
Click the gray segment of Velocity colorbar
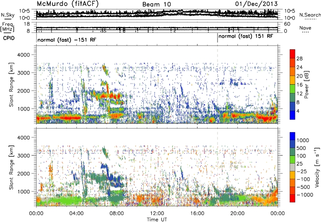(x=293, y=168)
